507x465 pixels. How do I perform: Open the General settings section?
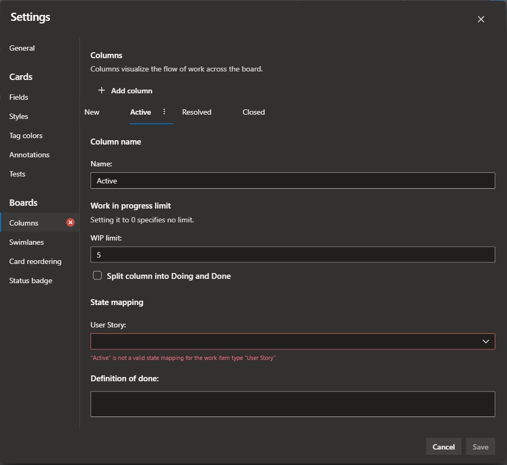22,48
